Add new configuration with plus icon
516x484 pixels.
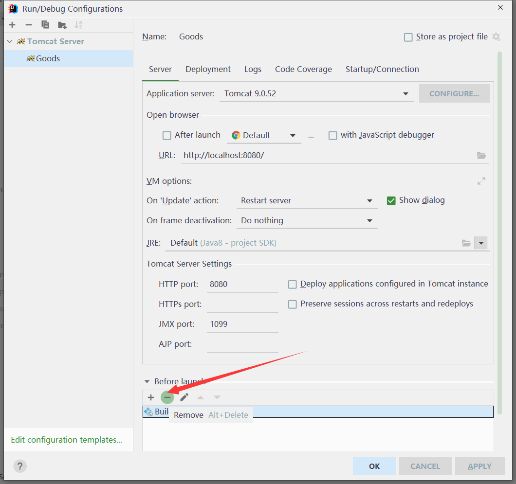(13, 25)
